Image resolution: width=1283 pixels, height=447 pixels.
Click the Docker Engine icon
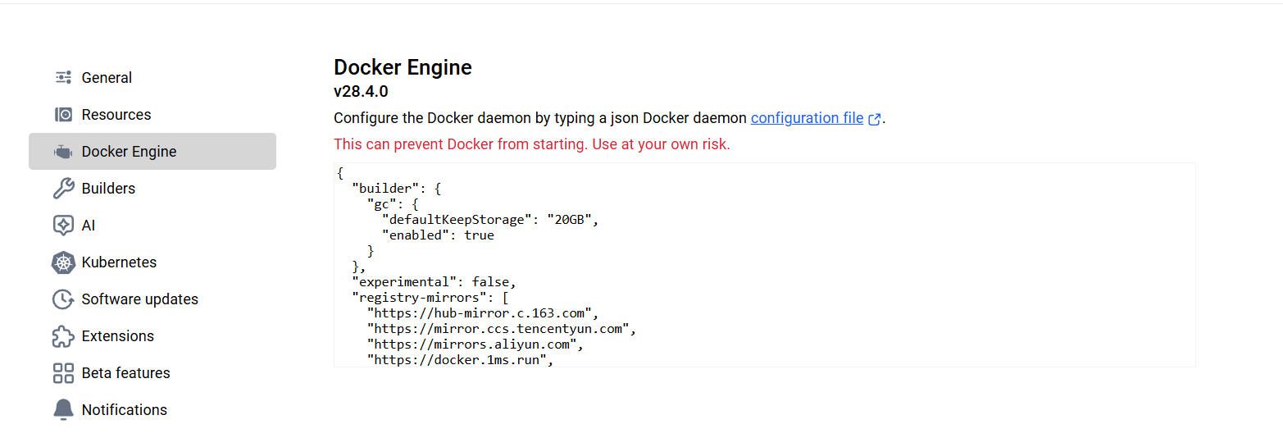[x=63, y=152]
